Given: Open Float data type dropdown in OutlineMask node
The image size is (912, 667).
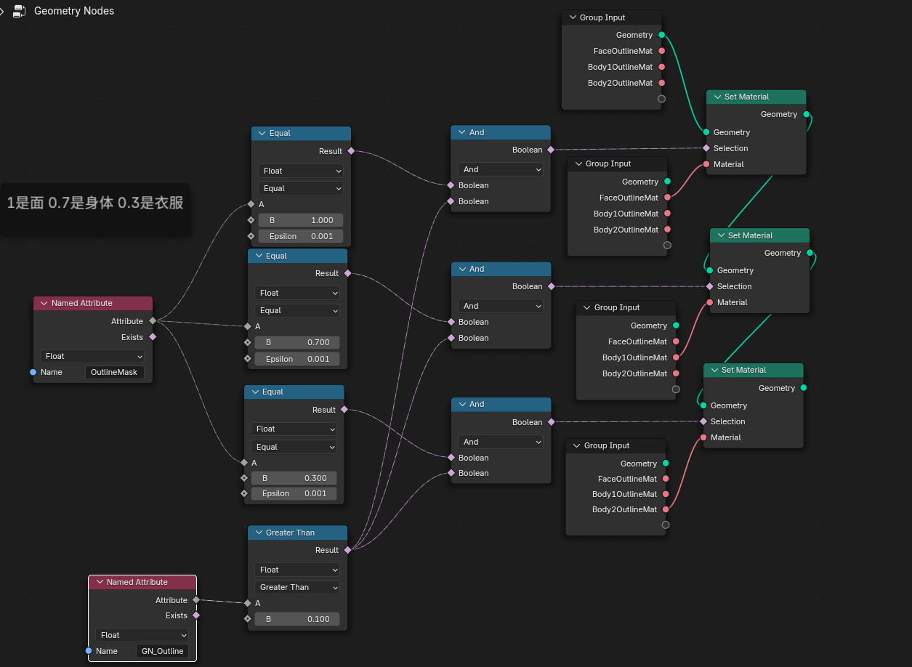Looking at the screenshot, I should 92,356.
